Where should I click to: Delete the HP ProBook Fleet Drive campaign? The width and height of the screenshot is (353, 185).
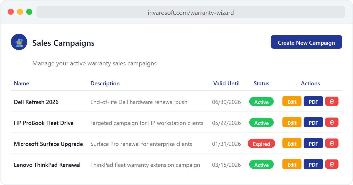coord(332,122)
